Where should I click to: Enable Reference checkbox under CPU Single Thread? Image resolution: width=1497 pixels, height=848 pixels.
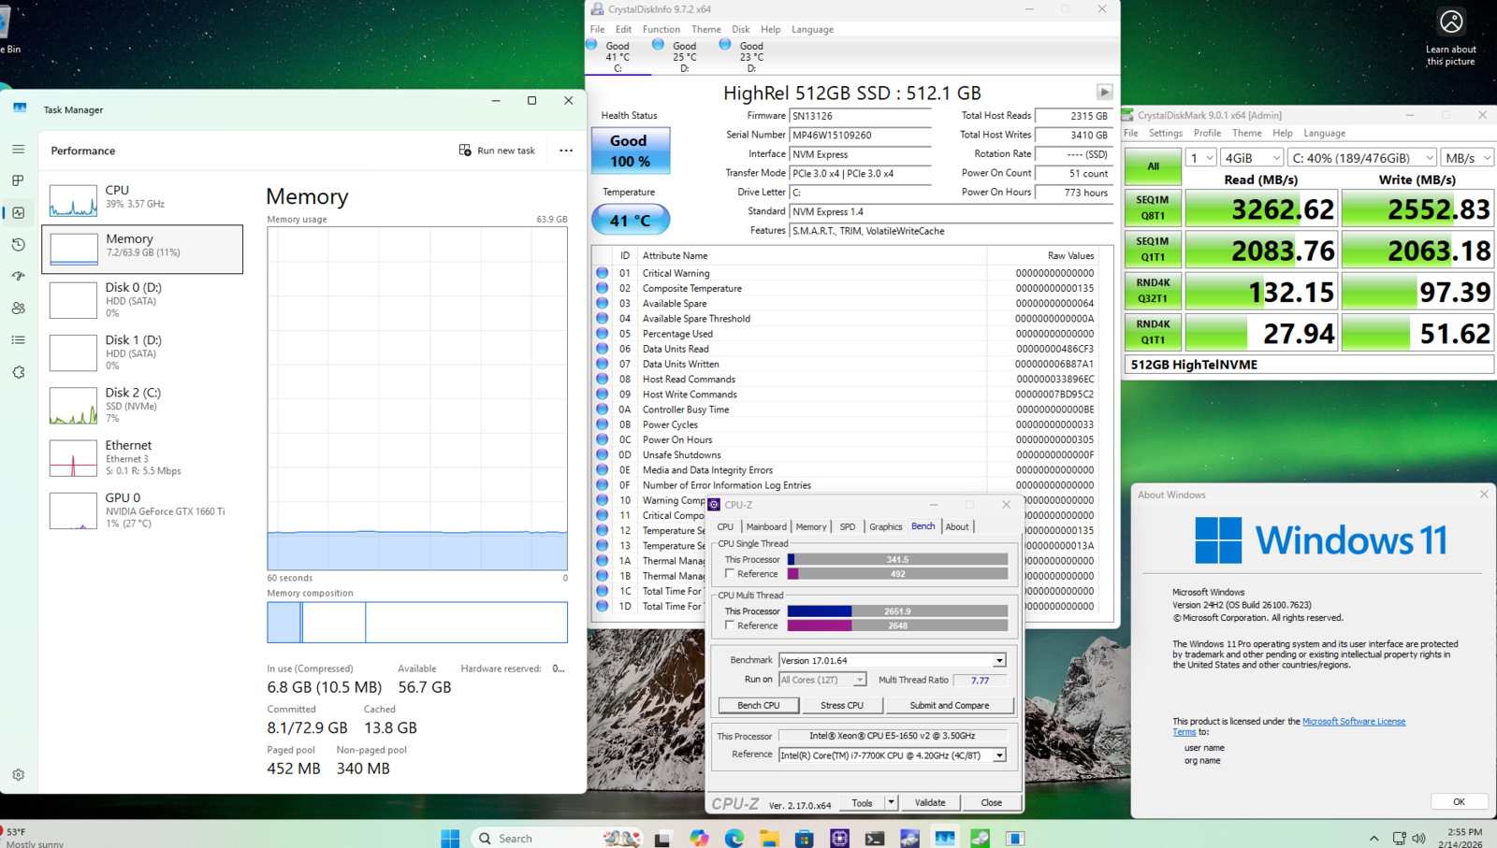730,574
